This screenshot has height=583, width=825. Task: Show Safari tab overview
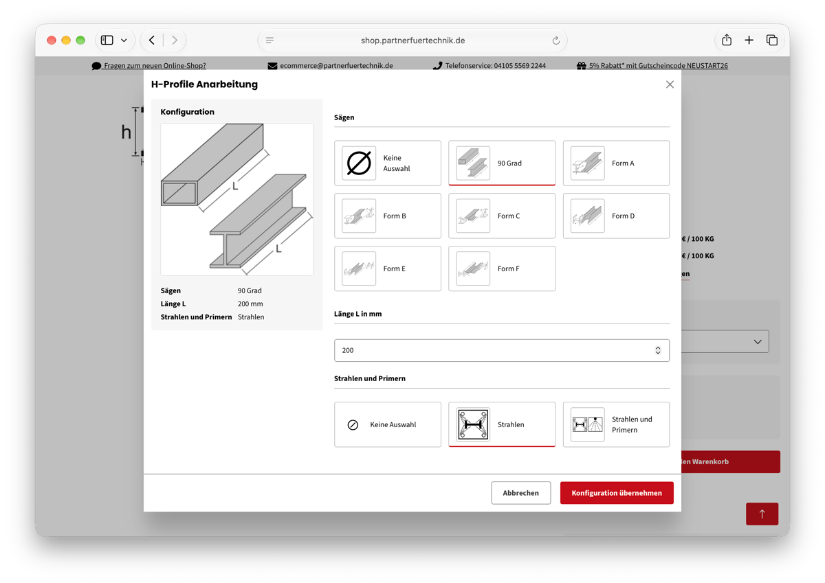click(x=772, y=41)
